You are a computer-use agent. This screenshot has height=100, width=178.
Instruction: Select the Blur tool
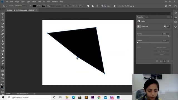click(x=3, y=54)
